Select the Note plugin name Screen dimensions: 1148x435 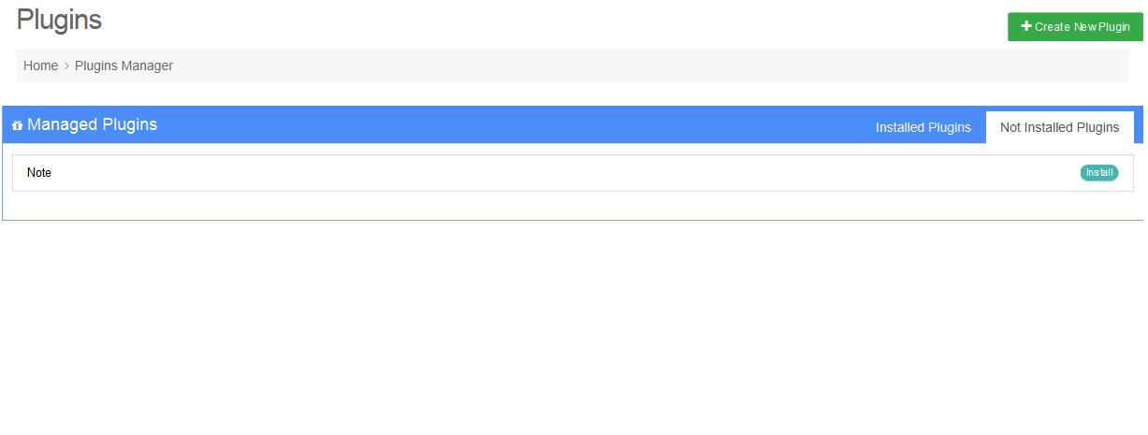[39, 173]
